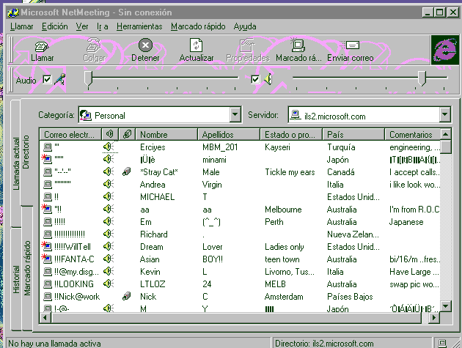The width and height of the screenshot is (462, 348).
Task: Open the Internet Explorer logo icon
Action: (x=445, y=50)
